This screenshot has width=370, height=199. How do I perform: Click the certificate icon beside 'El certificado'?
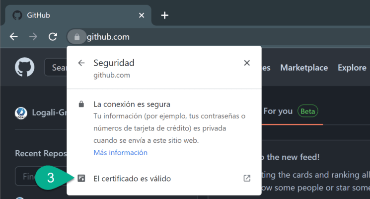[81, 178]
